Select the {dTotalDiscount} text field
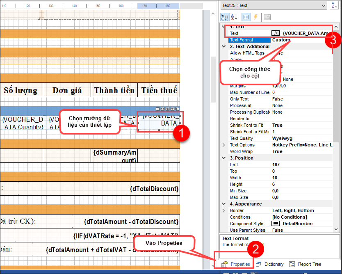The height and width of the screenshot is (274, 342). pyautogui.click(x=154, y=189)
